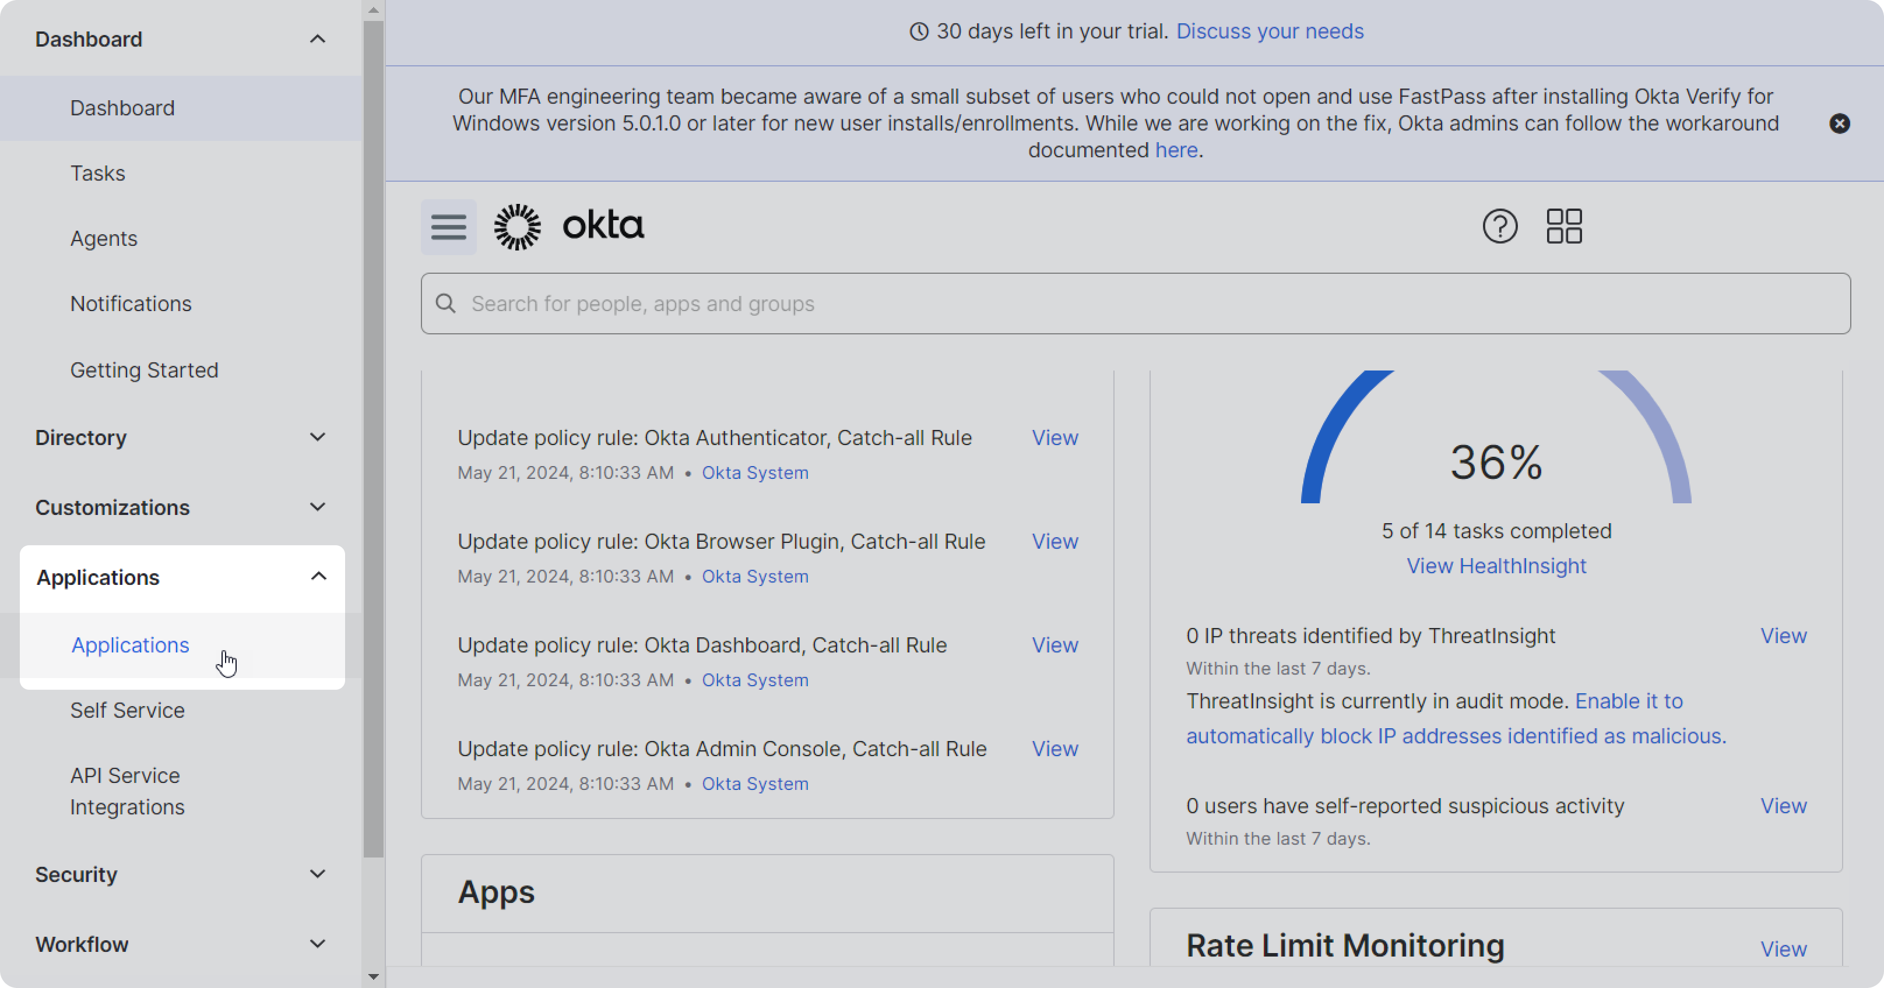View the Okta Admin Console policy rule update
1884x988 pixels.
pyautogui.click(x=1055, y=749)
